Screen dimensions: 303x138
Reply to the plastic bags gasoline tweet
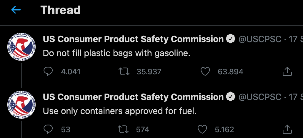(x=48, y=71)
